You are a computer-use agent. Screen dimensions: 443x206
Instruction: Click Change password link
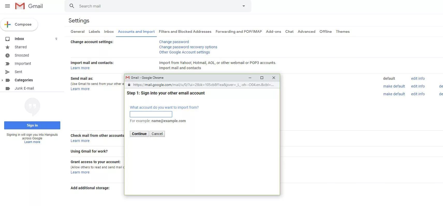tap(174, 42)
